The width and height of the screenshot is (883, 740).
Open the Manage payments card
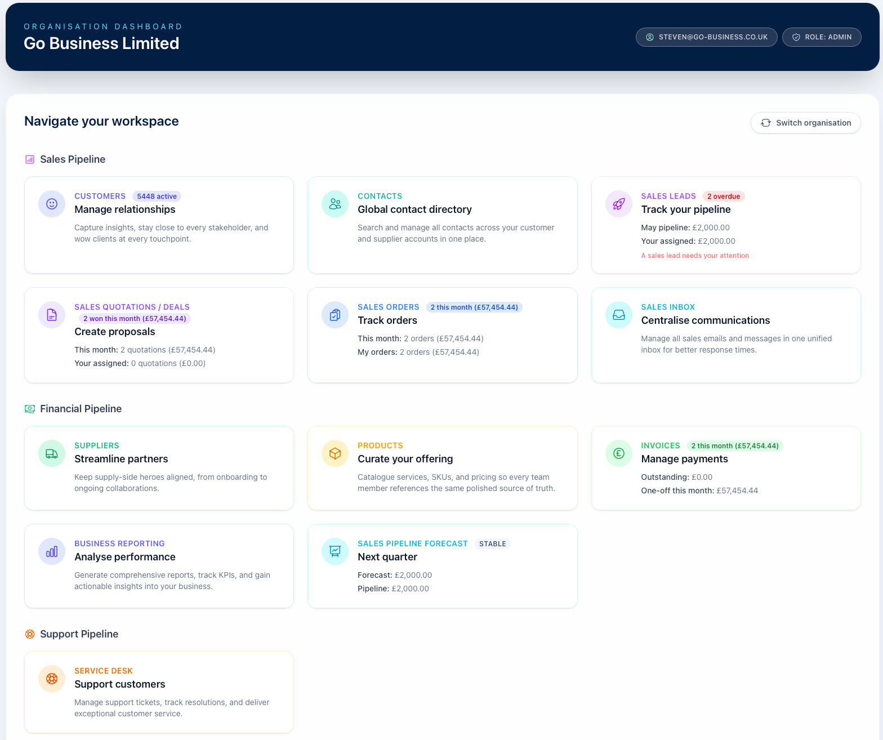pos(725,468)
